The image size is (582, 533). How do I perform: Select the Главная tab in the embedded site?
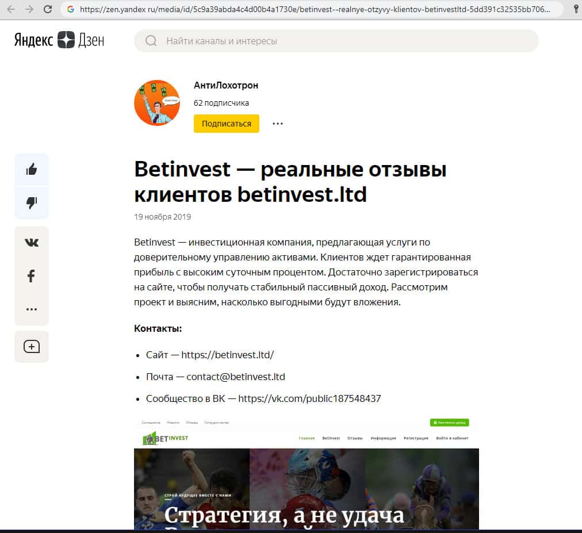click(x=307, y=438)
